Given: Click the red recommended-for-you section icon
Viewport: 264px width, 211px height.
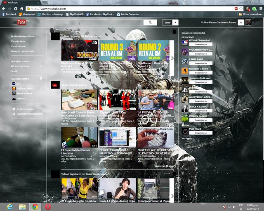Looking at the screenshot, I should (55, 85).
